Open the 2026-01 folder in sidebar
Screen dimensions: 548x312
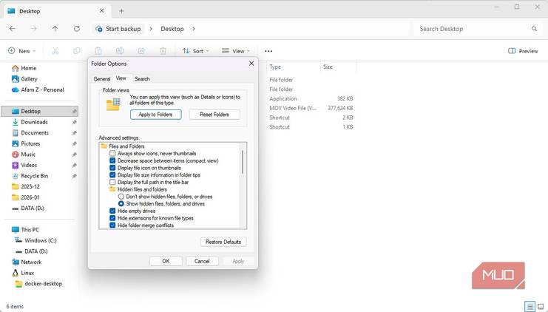click(x=25, y=197)
